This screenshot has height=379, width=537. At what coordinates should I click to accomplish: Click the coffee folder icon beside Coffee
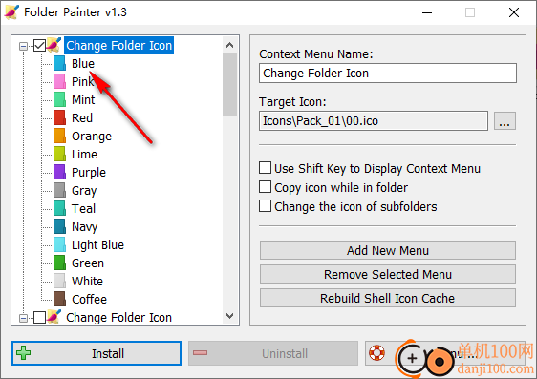[59, 299]
